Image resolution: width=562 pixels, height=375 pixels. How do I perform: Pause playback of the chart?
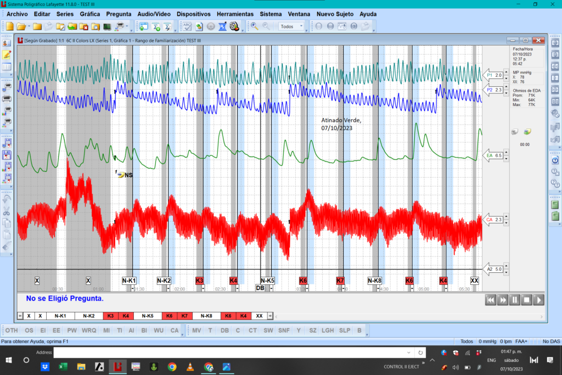515,300
